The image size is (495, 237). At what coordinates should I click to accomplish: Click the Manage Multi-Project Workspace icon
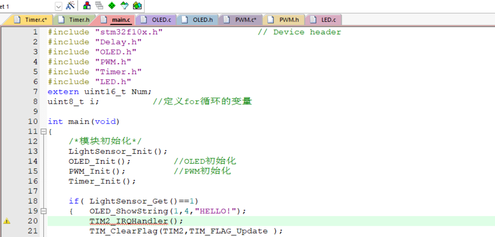coord(99,6)
